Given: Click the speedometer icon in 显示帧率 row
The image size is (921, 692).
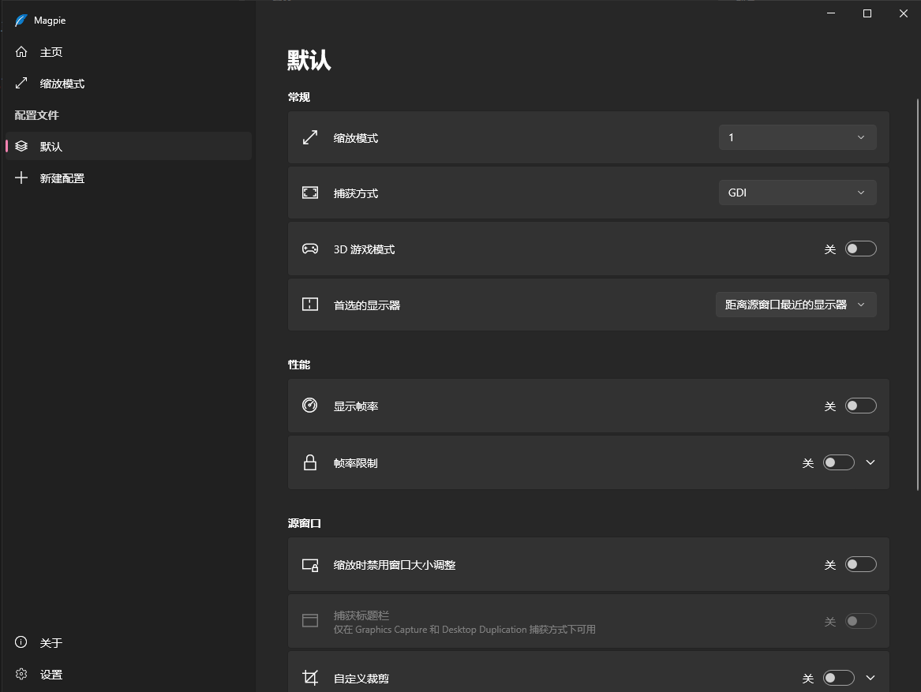Looking at the screenshot, I should [x=309, y=406].
